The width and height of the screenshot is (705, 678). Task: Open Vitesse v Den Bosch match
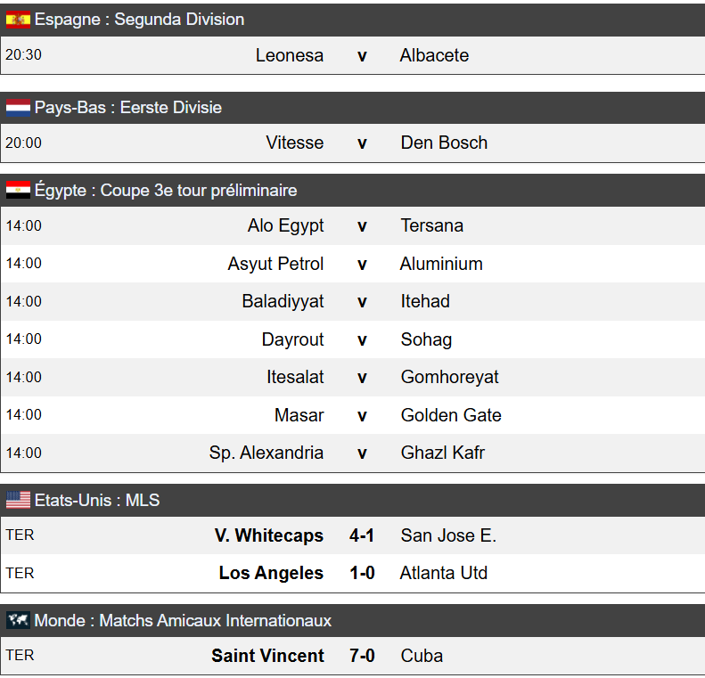tap(362, 143)
